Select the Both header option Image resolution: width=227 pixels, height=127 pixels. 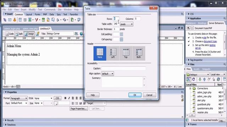click(139, 53)
